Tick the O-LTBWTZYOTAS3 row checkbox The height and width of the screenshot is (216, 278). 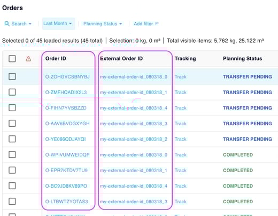pos(12,202)
